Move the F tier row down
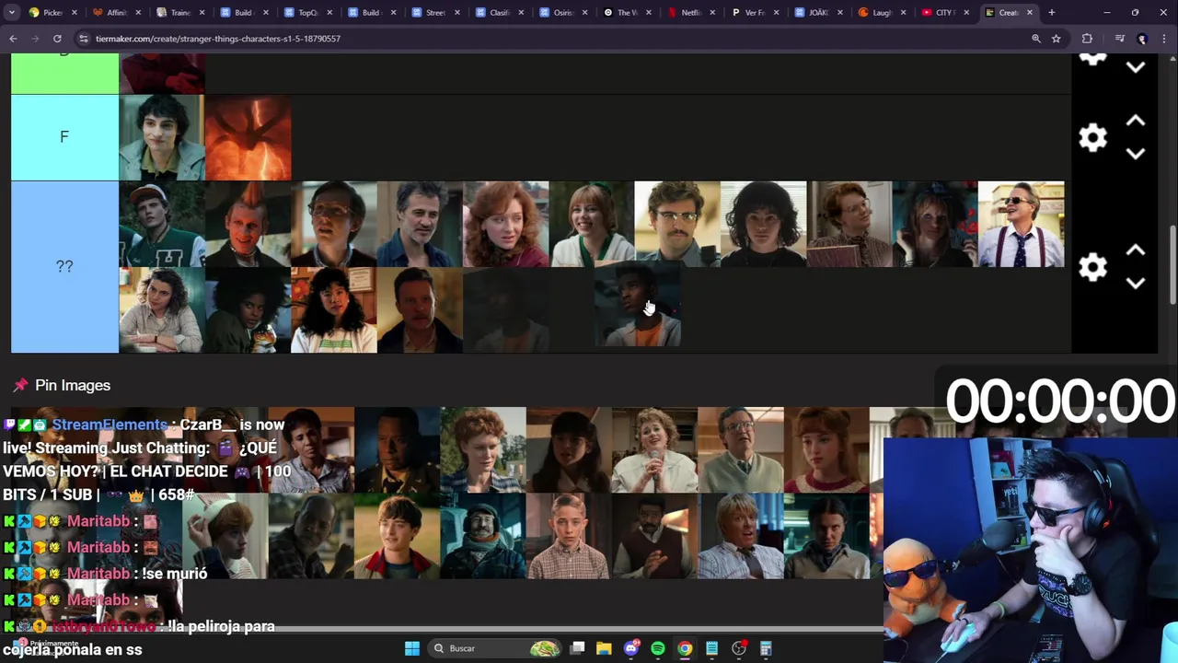Image resolution: width=1178 pixels, height=663 pixels. tap(1136, 154)
